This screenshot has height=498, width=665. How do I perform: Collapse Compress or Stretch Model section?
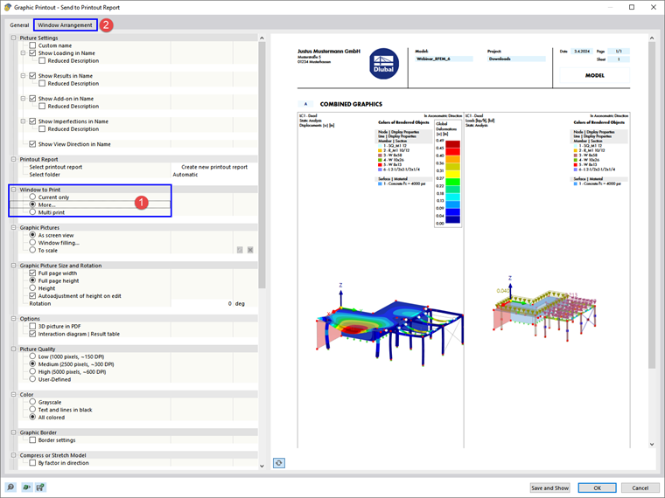(14, 455)
